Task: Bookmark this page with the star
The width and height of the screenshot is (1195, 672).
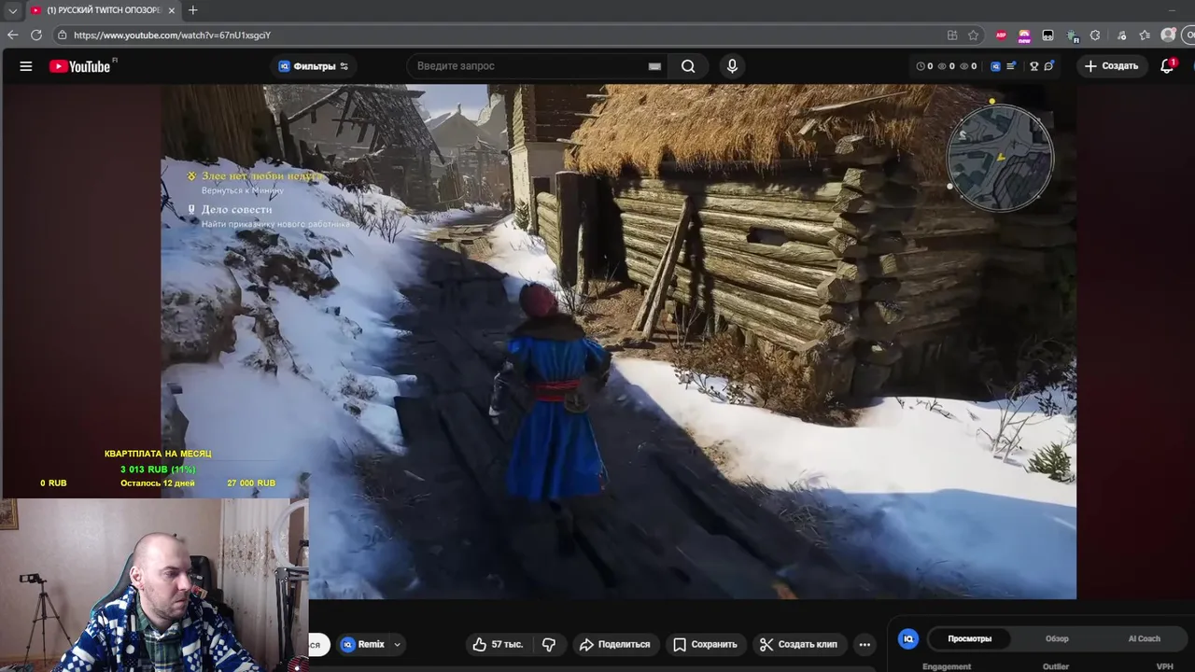Action: 974,35
